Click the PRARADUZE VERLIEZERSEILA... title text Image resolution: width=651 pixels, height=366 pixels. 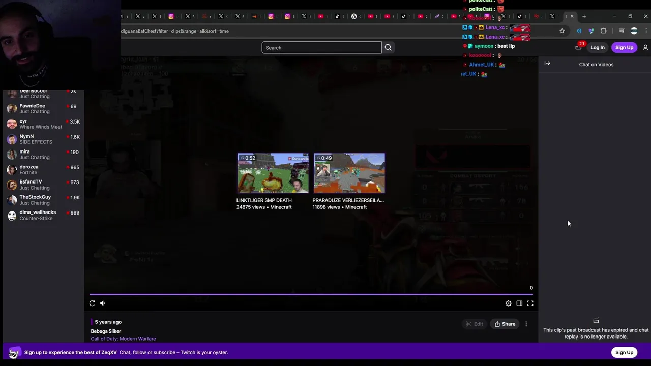[x=348, y=200]
